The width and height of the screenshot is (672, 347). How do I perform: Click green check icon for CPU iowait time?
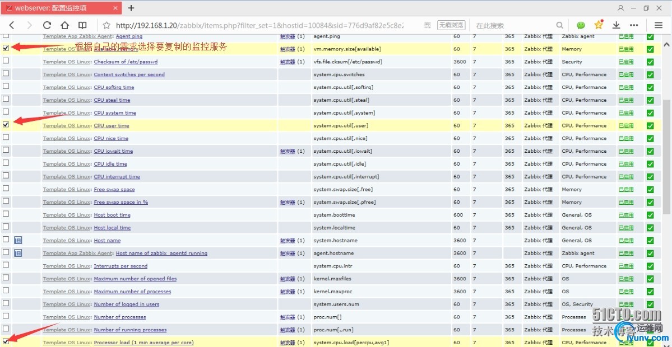[x=650, y=152]
